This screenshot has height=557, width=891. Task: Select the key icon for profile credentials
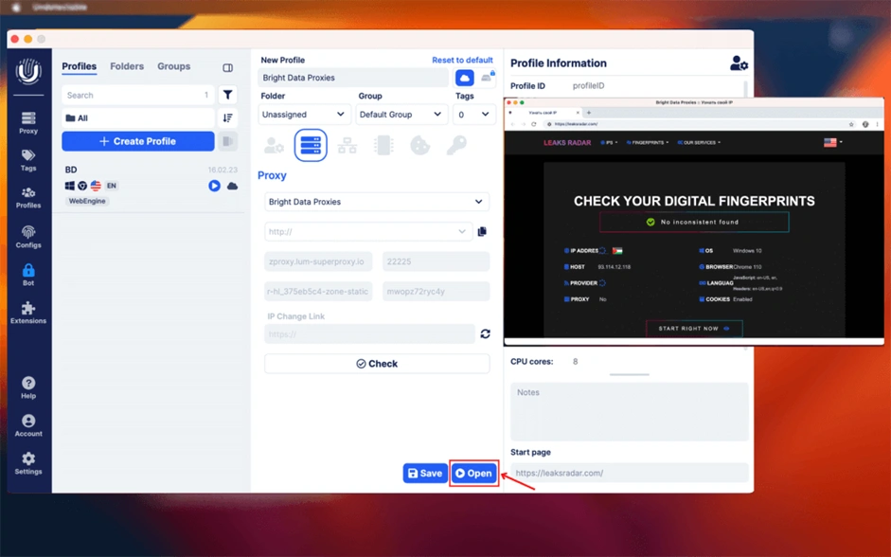[x=459, y=146]
